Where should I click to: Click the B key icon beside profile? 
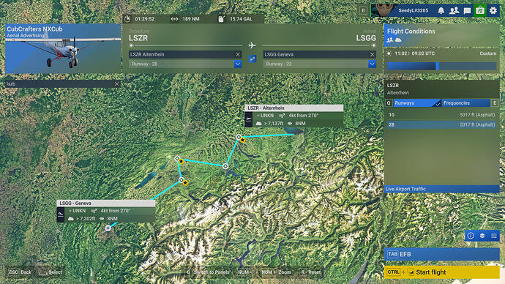coord(363,10)
